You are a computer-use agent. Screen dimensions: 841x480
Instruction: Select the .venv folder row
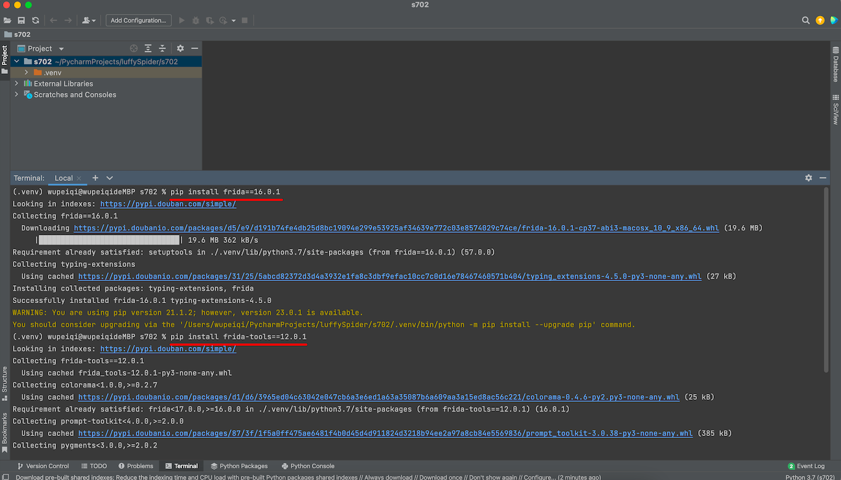[106, 73]
